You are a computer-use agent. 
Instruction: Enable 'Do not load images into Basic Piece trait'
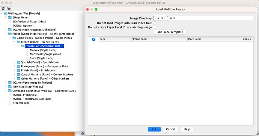point(155,23)
